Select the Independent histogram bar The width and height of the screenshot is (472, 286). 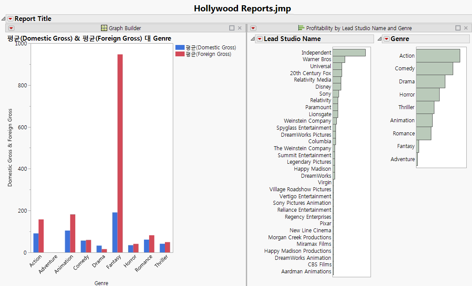[349, 53]
